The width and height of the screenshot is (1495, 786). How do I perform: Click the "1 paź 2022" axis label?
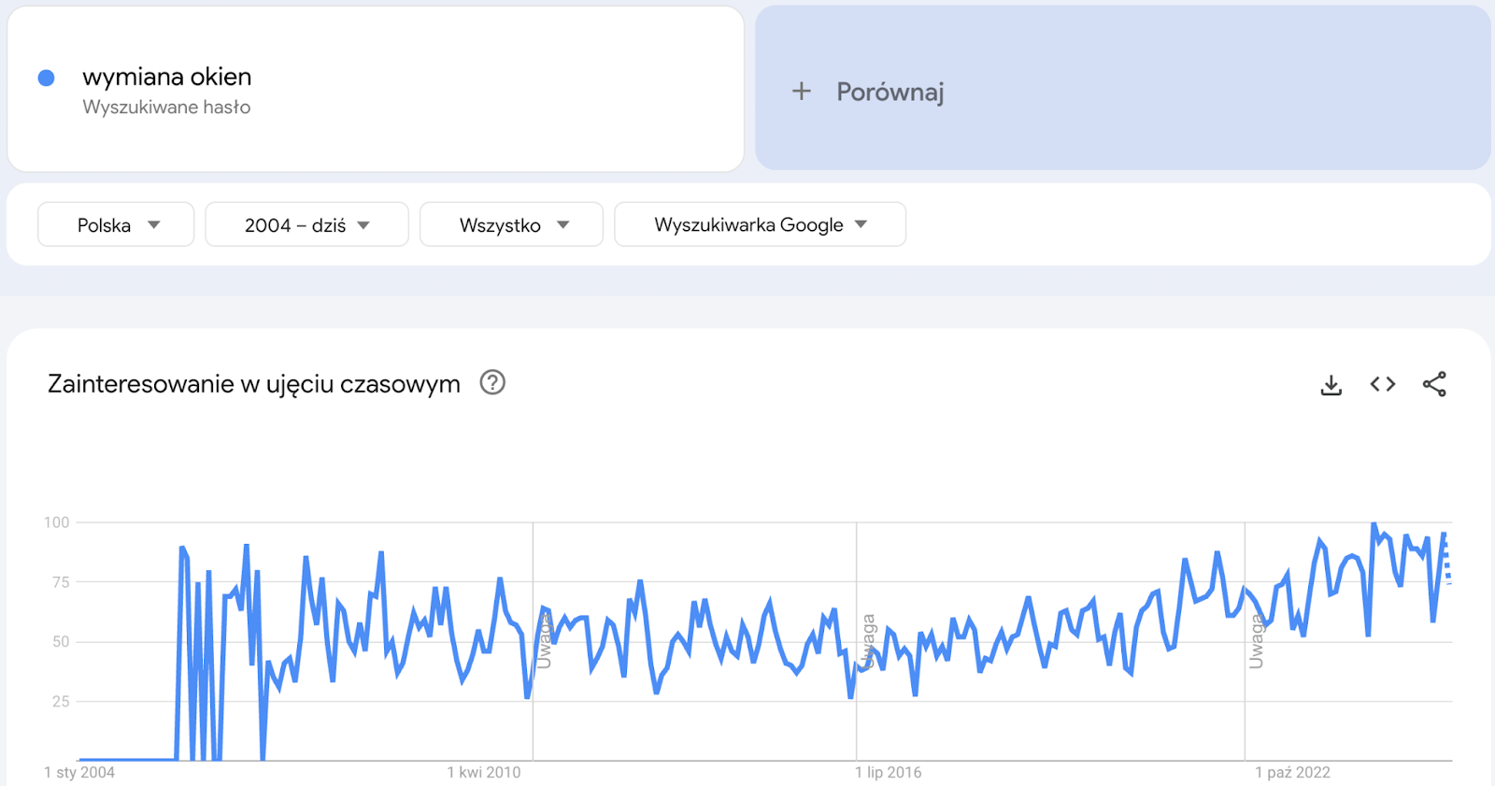point(1292,772)
